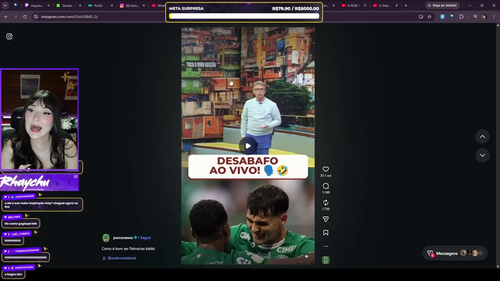Play the paused reel video

(248, 146)
